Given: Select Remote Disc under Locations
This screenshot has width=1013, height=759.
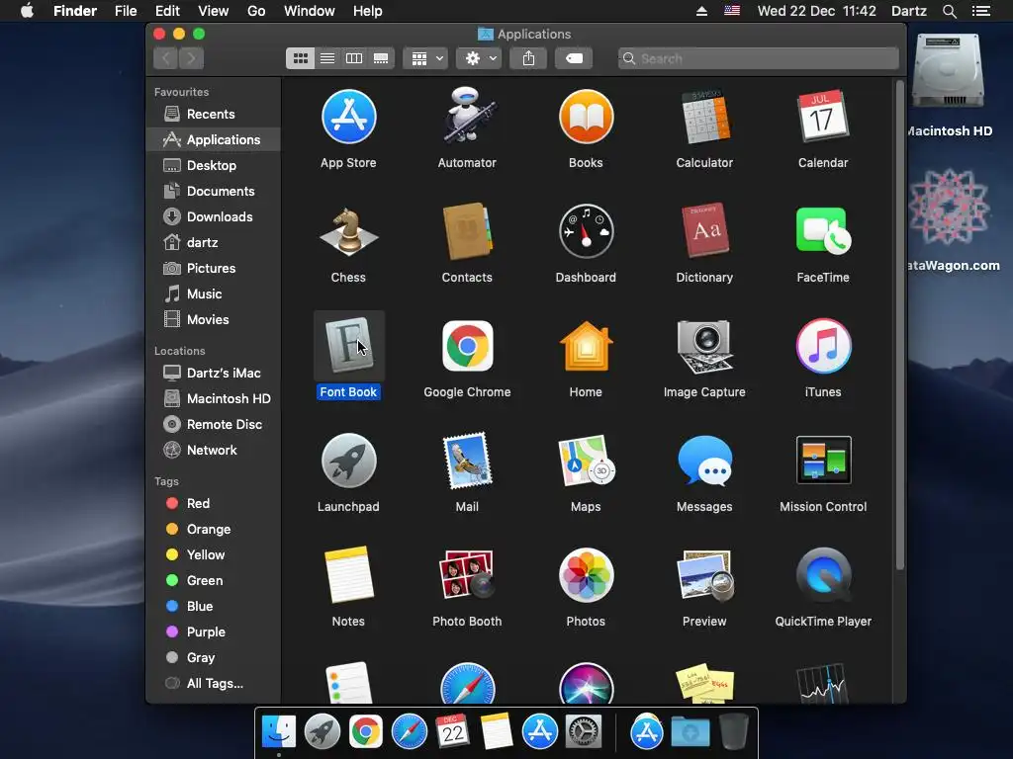Looking at the screenshot, I should coord(214,425).
